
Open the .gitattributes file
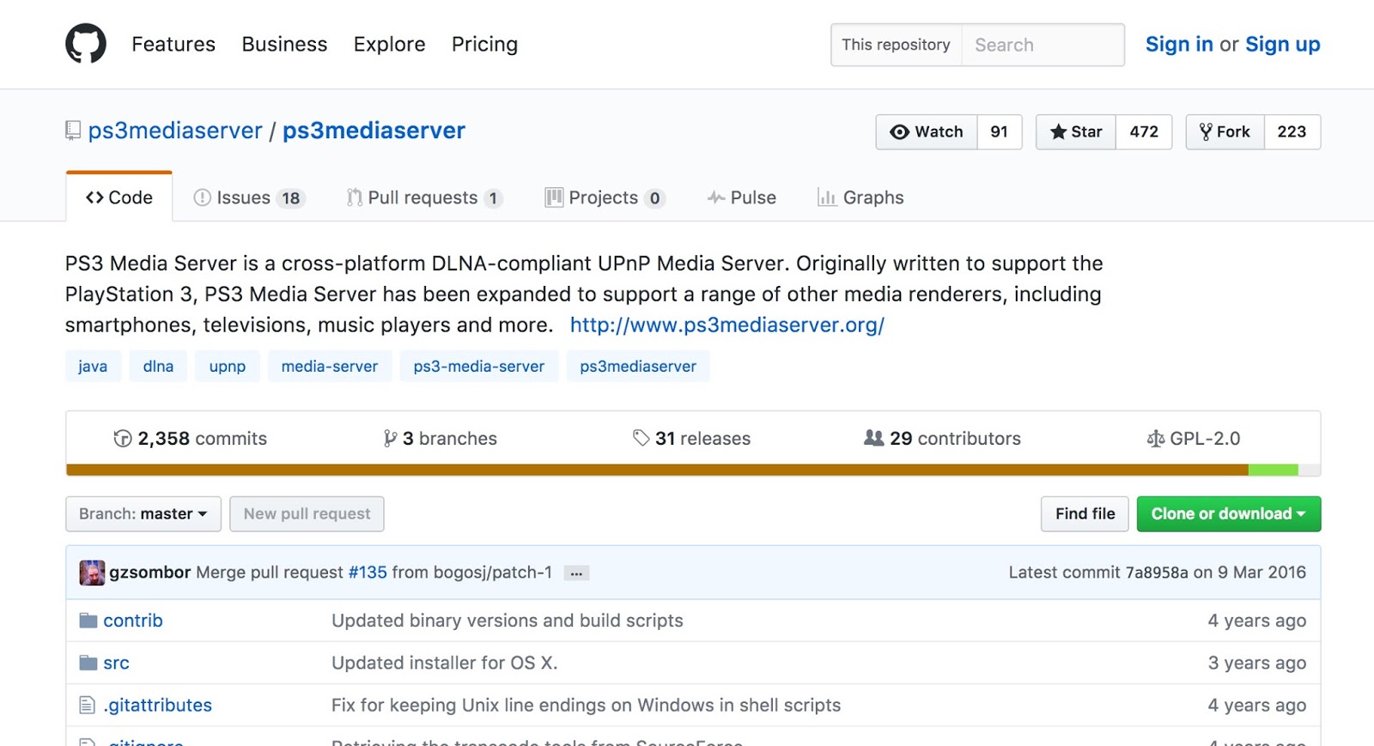coord(158,706)
